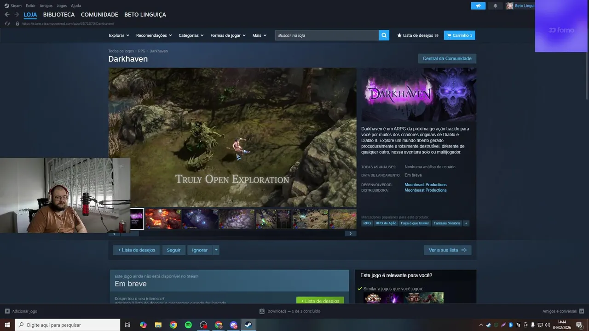Viewport: 589px width, 331px height.
Task: Click the Seguir button
Action: pos(173,250)
